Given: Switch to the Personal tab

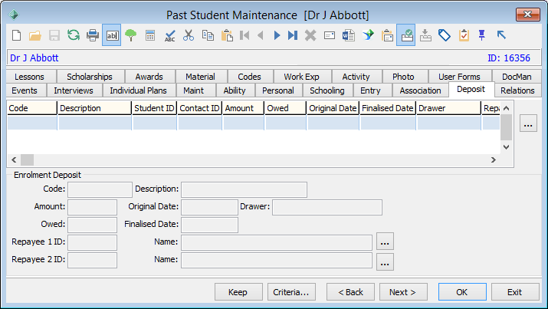Looking at the screenshot, I should point(278,90).
